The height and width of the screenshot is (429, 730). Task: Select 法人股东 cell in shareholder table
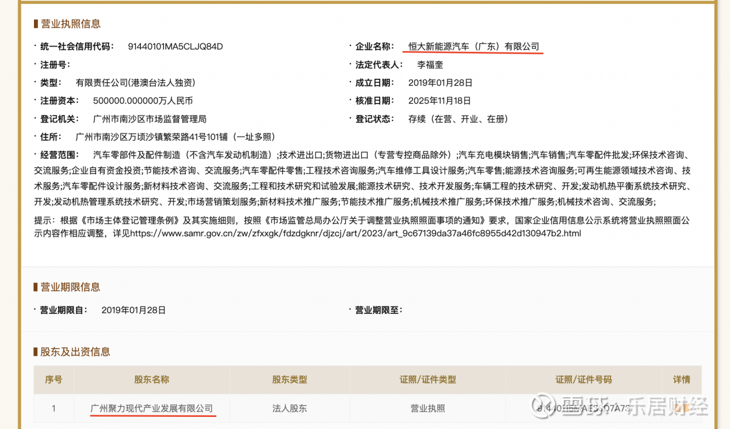290,408
